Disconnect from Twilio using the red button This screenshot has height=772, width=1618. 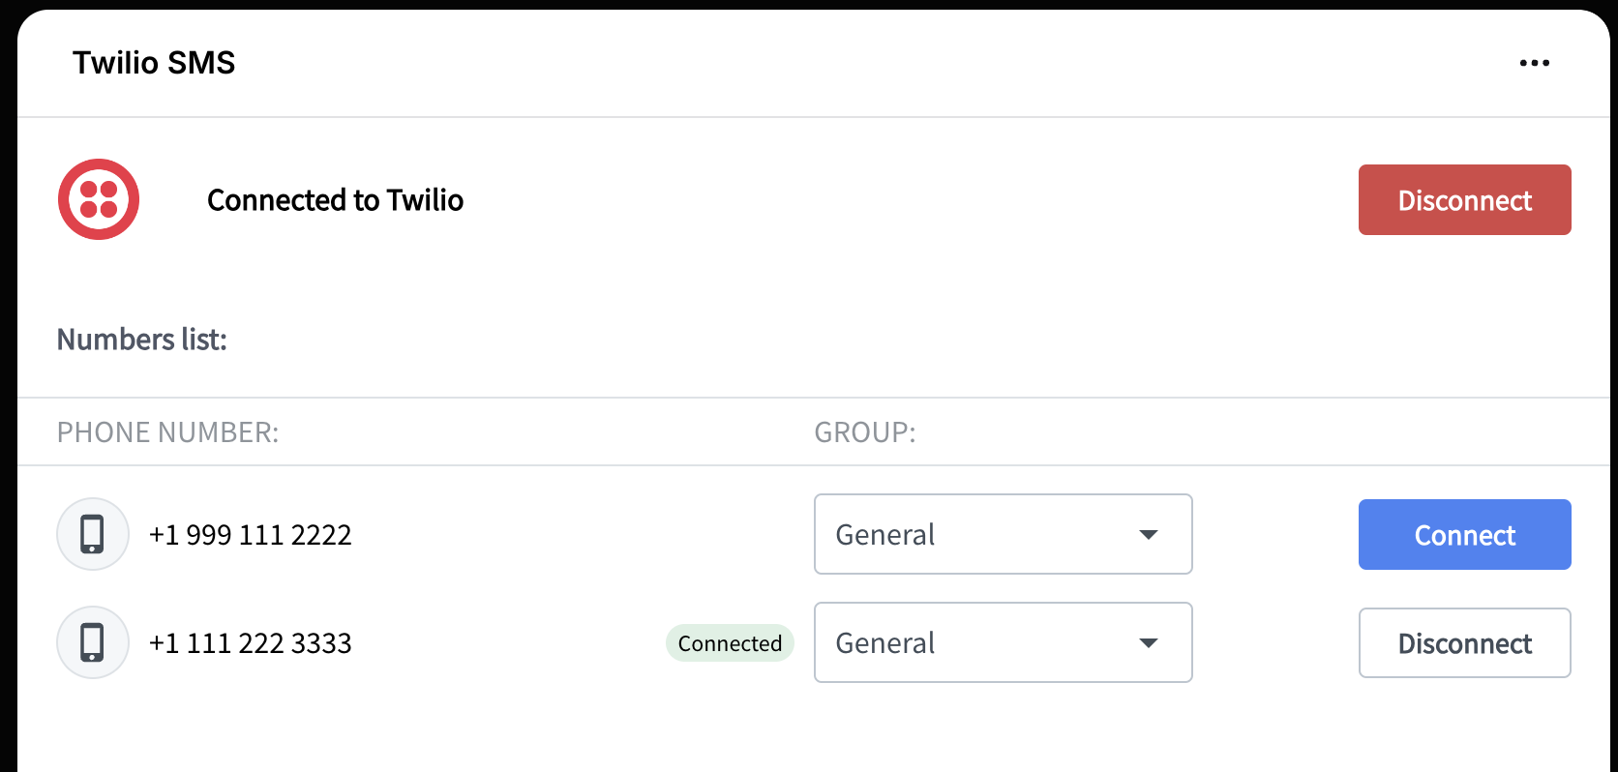pyautogui.click(x=1464, y=200)
